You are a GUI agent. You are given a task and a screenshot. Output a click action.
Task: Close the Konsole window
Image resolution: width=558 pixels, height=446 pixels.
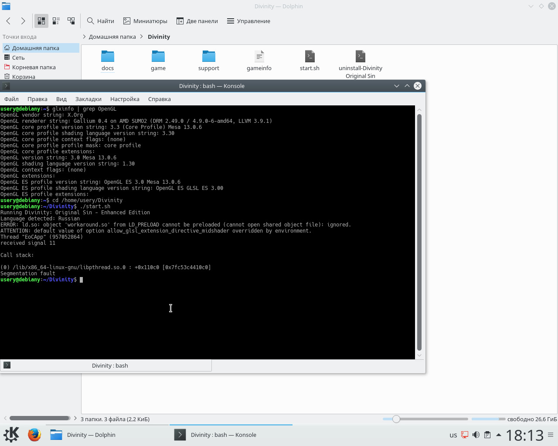click(x=418, y=86)
